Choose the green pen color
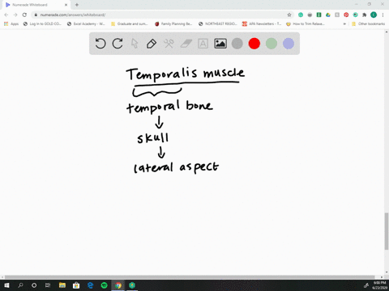Image resolution: width=389 pixels, height=291 pixels. (271, 44)
